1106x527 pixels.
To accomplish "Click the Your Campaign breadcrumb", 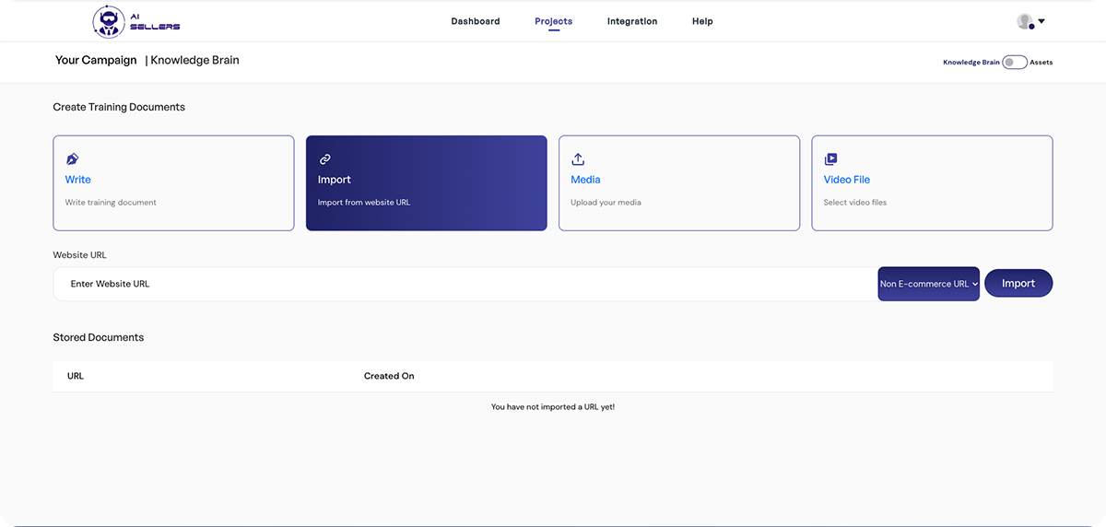I will [96, 60].
